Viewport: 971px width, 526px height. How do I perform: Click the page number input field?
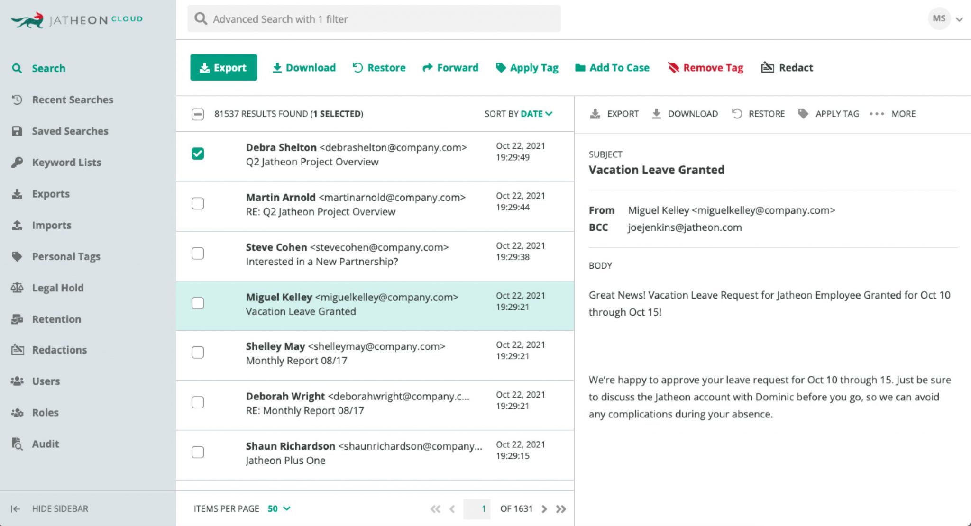(476, 509)
